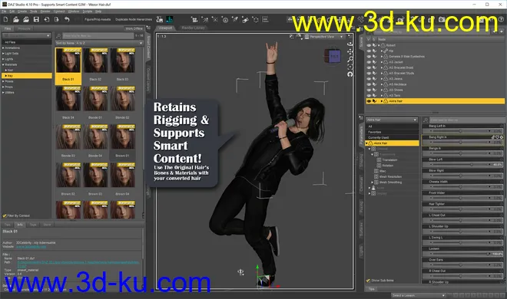Collapse the Robert node in Scene
This screenshot has height=299, width=507.
click(379, 45)
